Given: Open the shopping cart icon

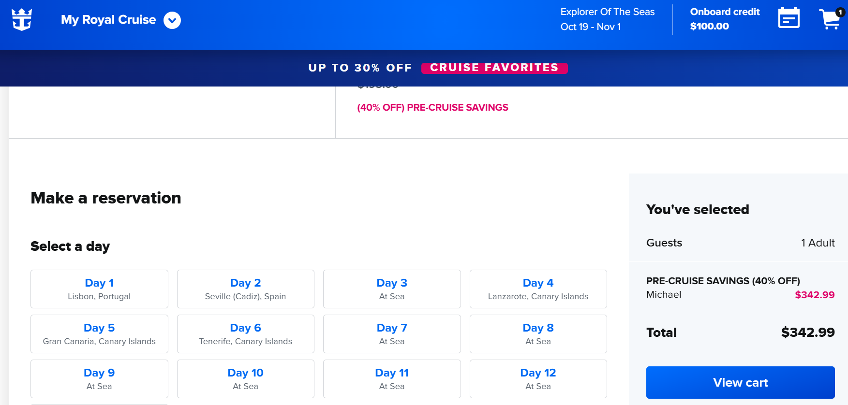Looking at the screenshot, I should click(x=831, y=19).
